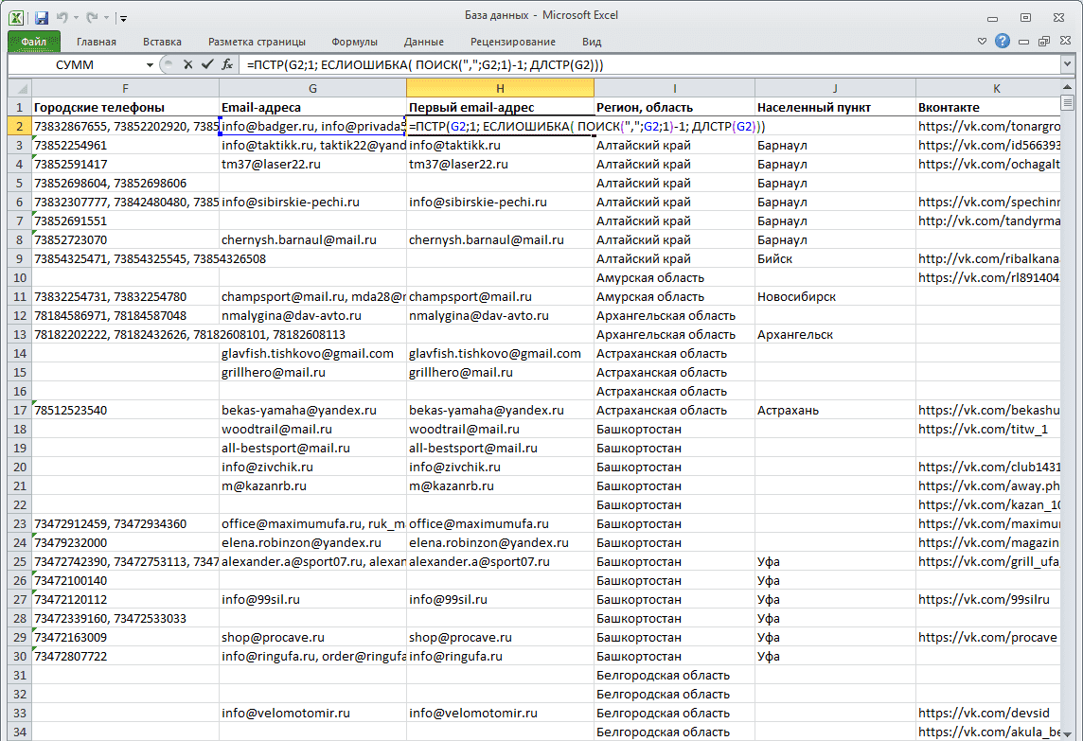Open link https://vk.com/devsid
This screenshot has width=1083, height=741.
coord(984,714)
